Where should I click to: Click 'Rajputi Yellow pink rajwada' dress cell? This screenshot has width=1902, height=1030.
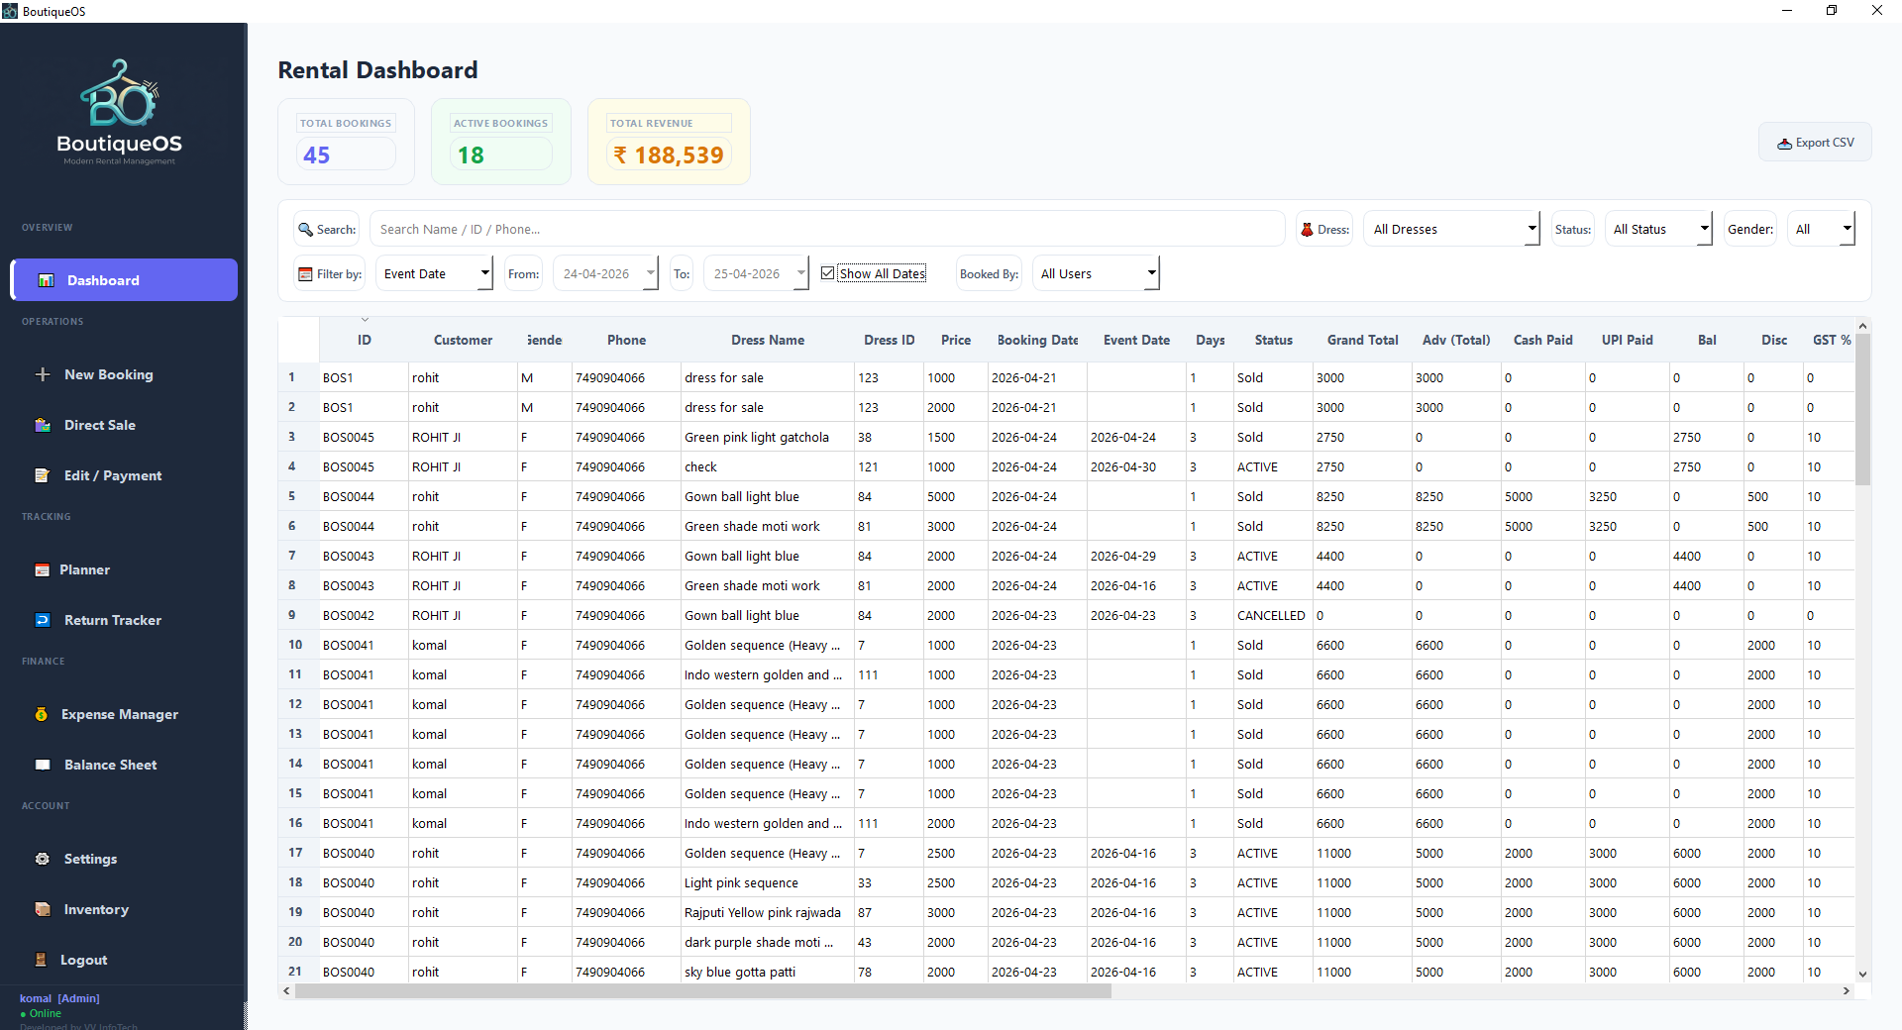click(x=768, y=912)
